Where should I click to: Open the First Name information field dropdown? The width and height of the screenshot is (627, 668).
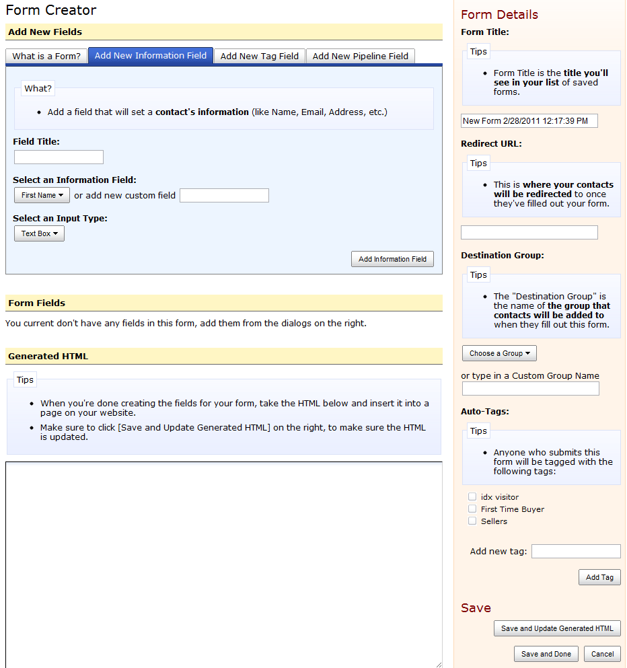pos(42,195)
